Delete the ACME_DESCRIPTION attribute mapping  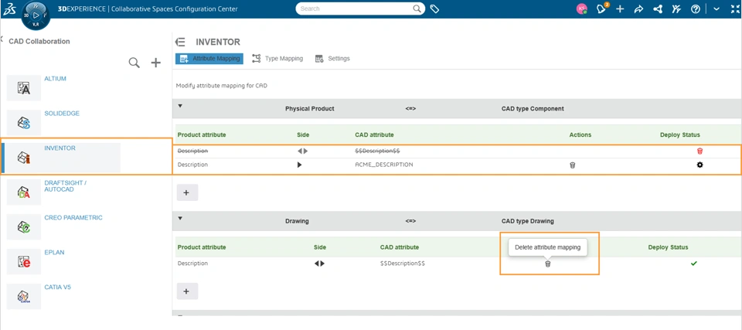point(572,165)
